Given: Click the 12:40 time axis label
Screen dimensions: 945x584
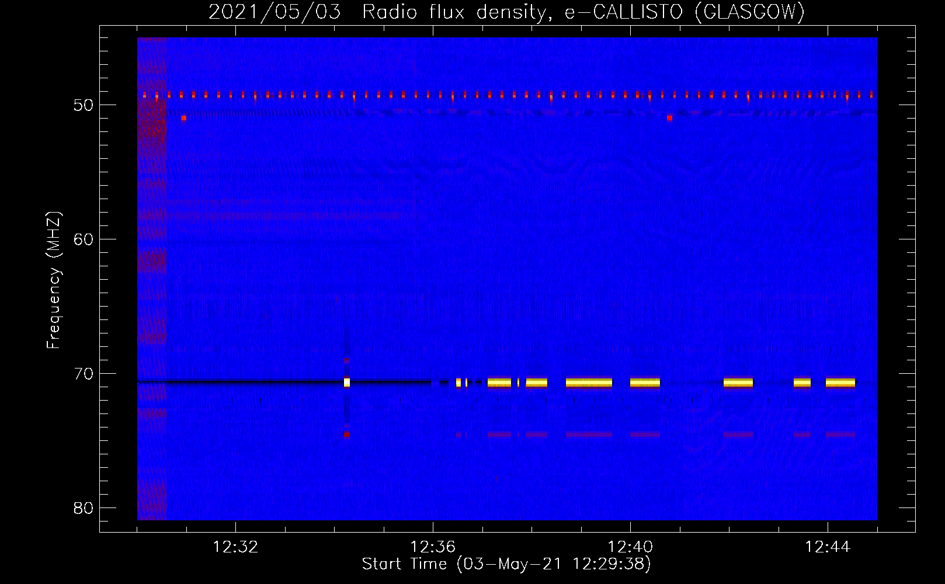Looking at the screenshot, I should click(x=630, y=547).
